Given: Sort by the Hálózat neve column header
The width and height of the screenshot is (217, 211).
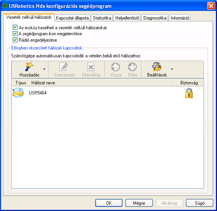Looking at the screenshot, I should [101, 83].
